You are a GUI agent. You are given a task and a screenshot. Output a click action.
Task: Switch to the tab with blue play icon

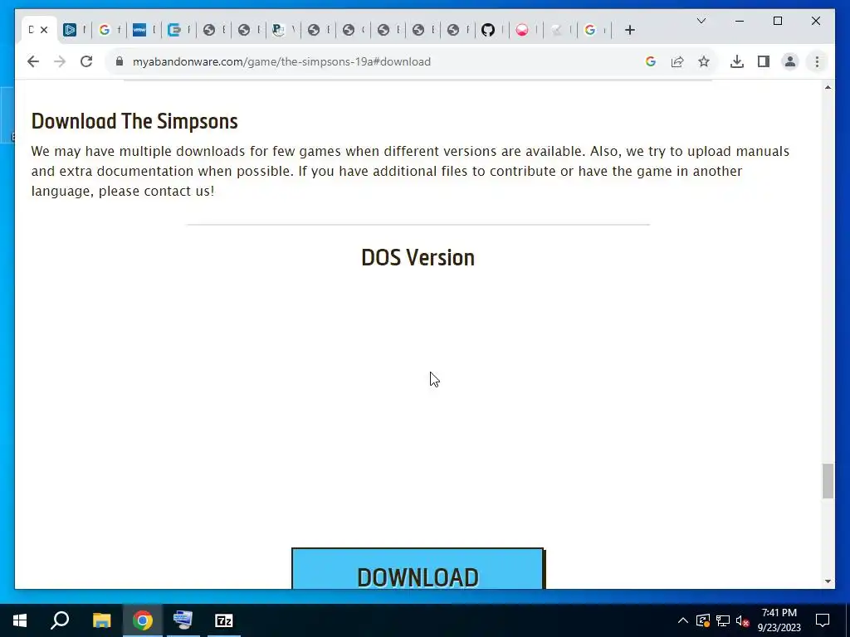point(70,31)
